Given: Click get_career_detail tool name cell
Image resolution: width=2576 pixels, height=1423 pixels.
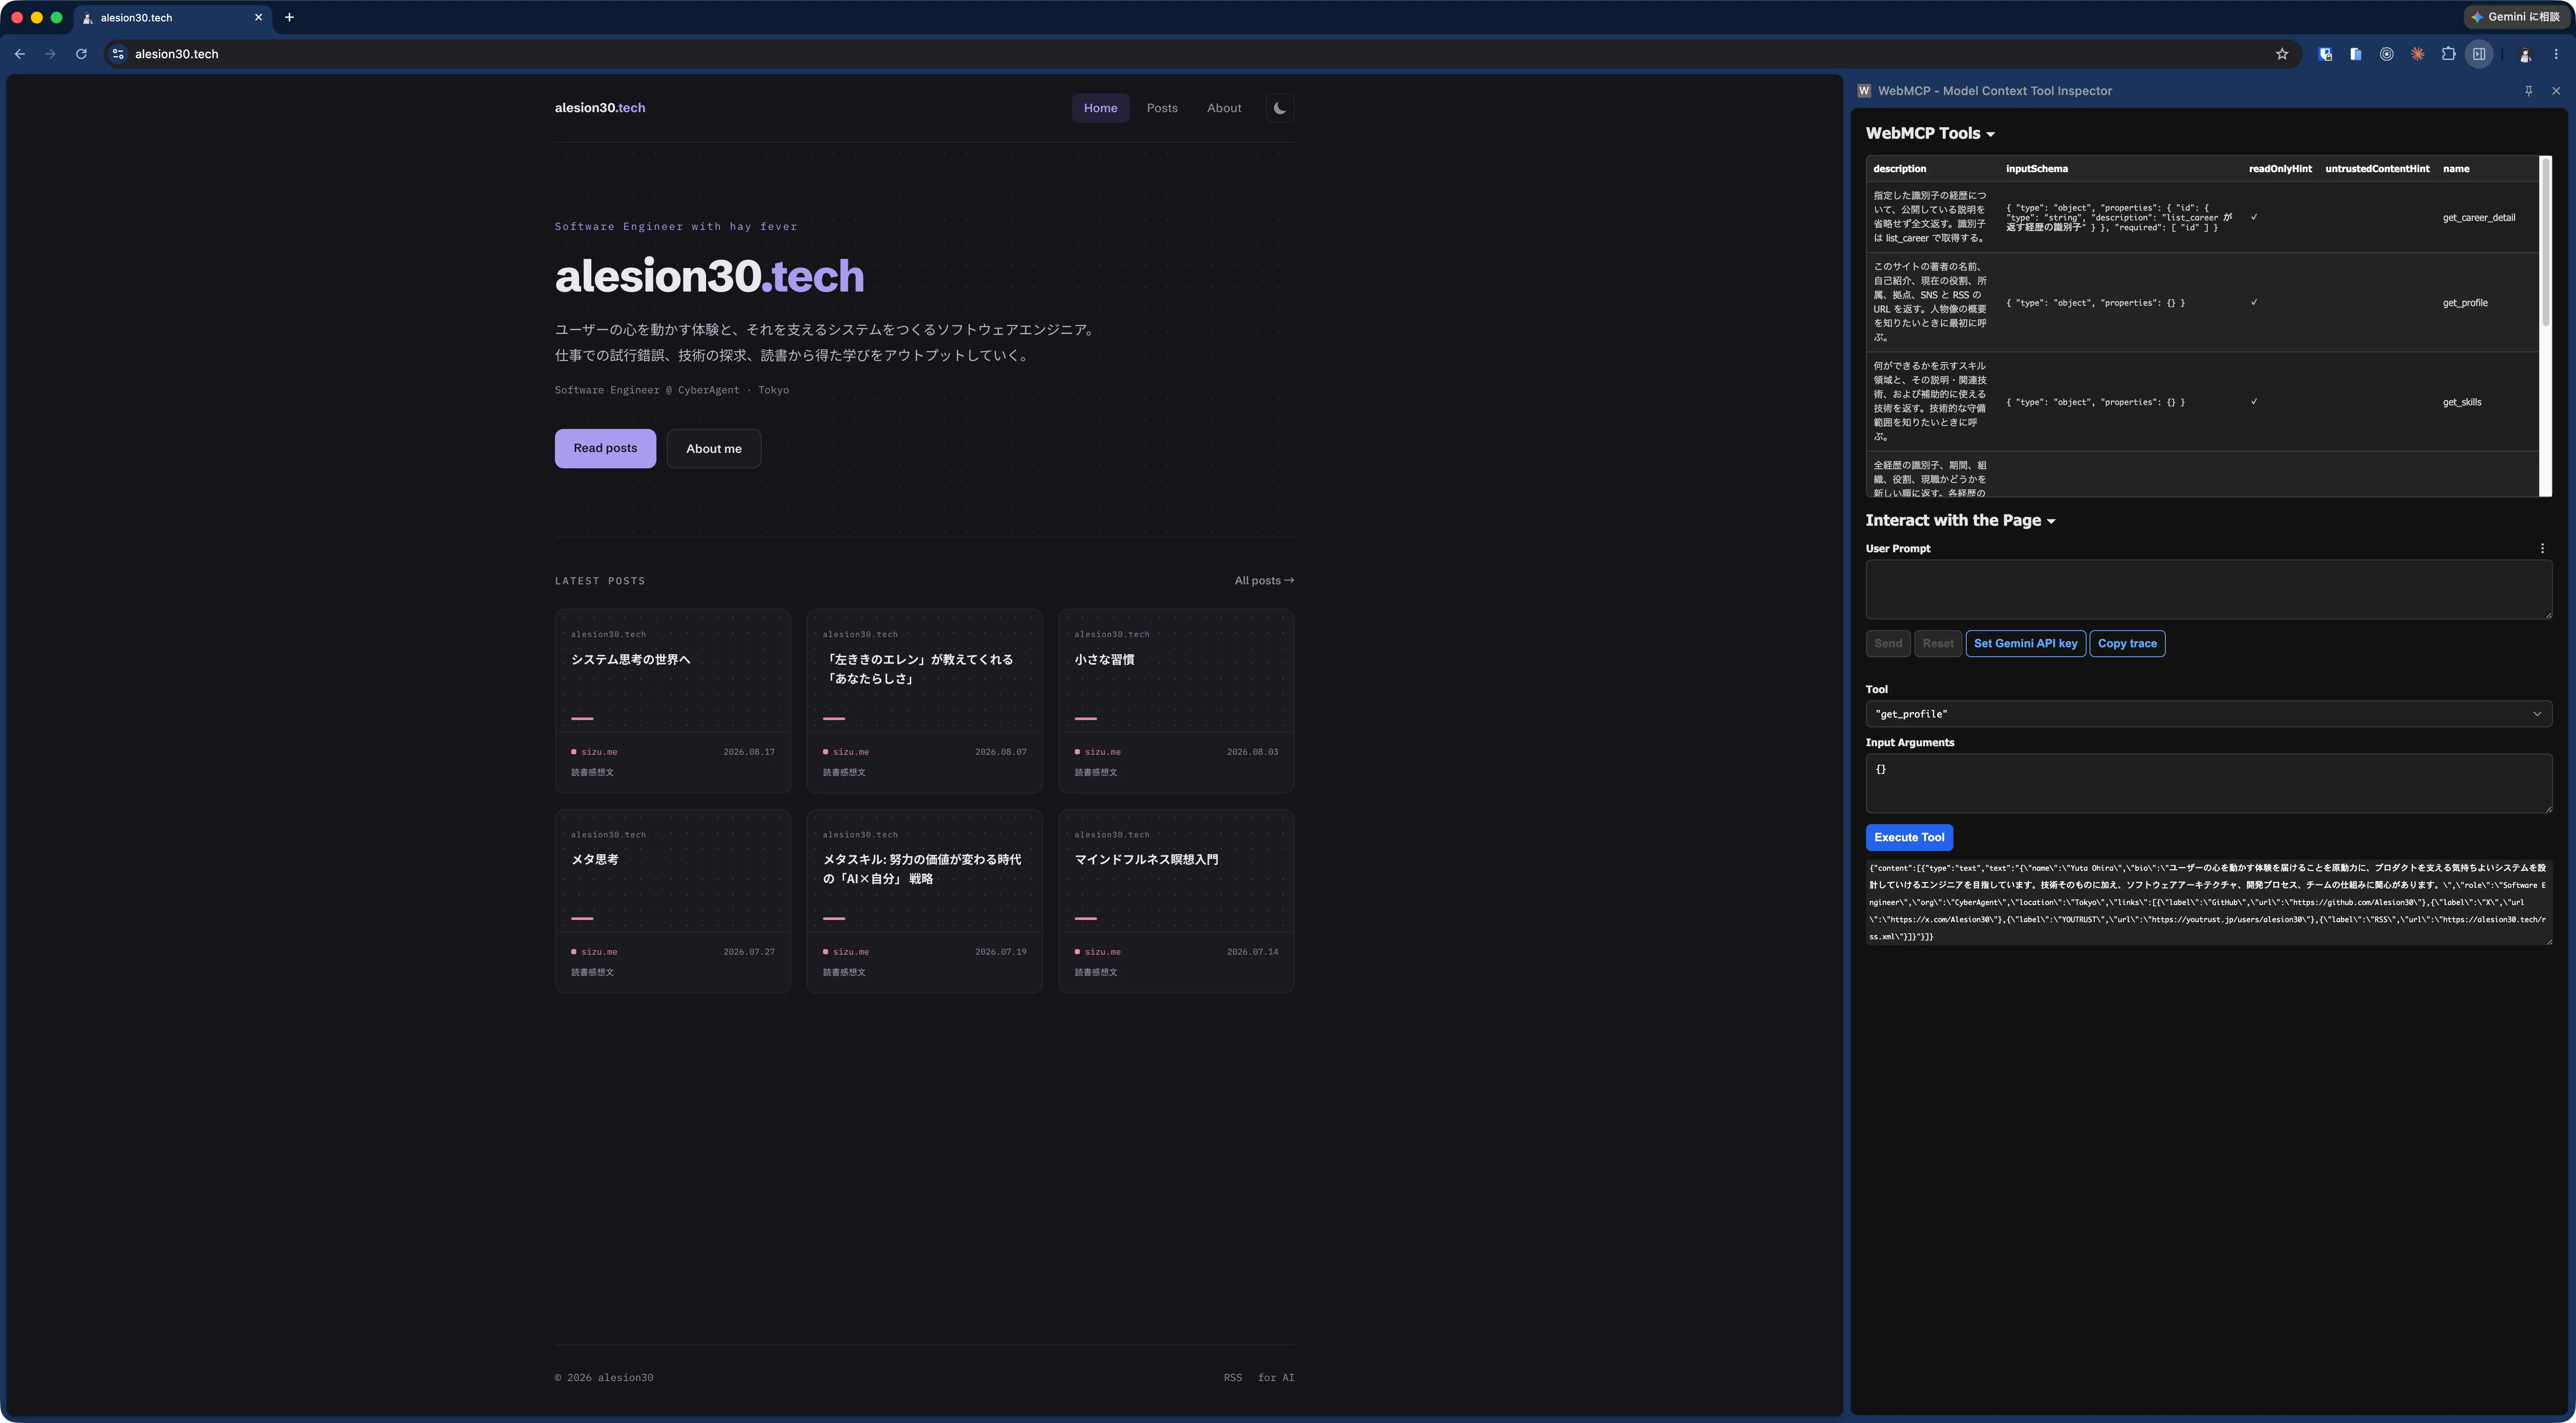Looking at the screenshot, I should [x=2478, y=218].
